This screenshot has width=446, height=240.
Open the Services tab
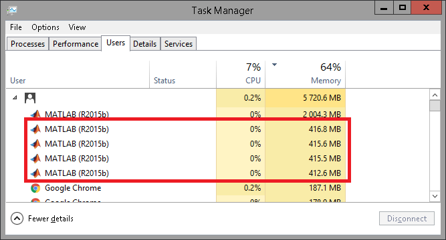click(179, 44)
